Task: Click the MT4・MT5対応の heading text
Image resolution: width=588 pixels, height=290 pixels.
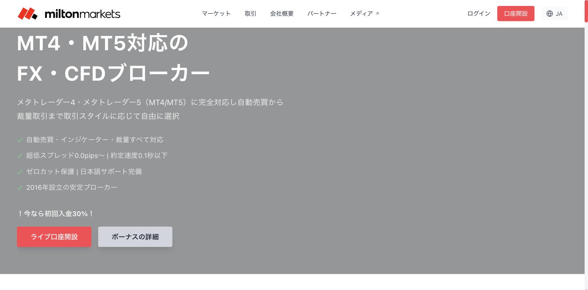Action: [x=102, y=43]
